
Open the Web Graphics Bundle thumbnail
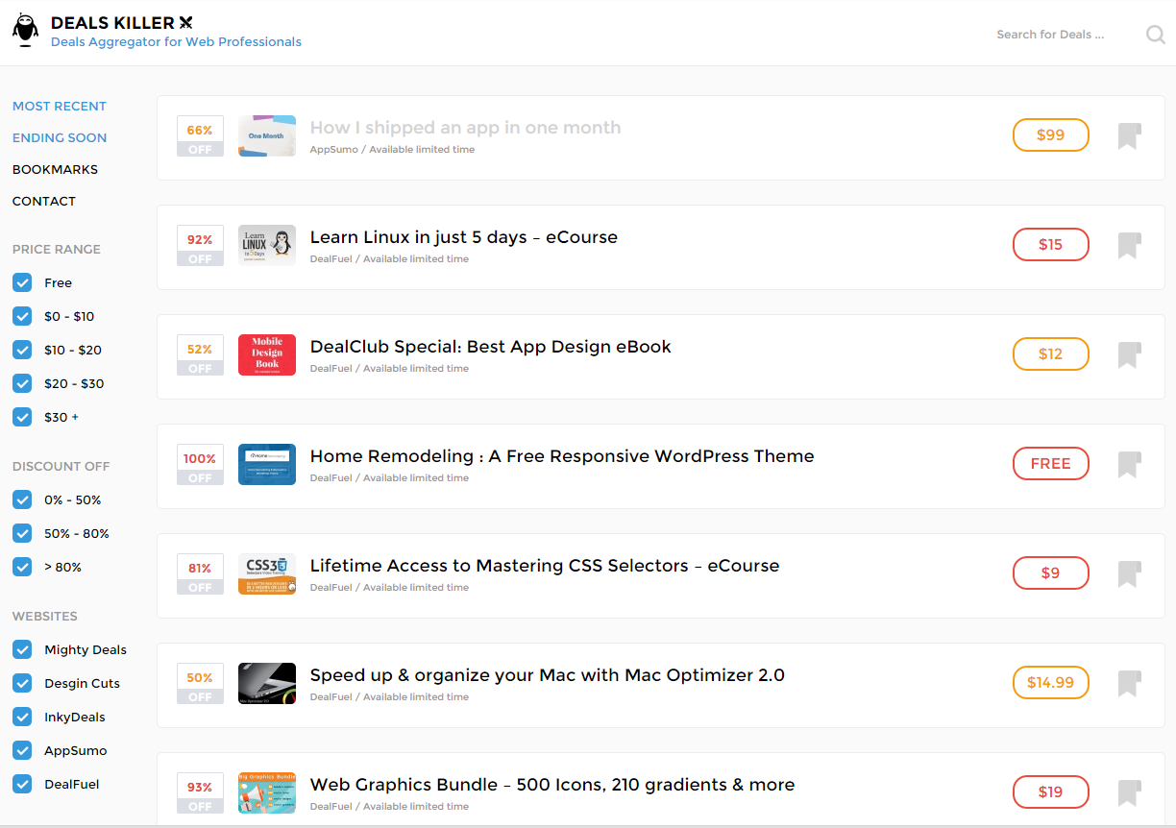[267, 792]
